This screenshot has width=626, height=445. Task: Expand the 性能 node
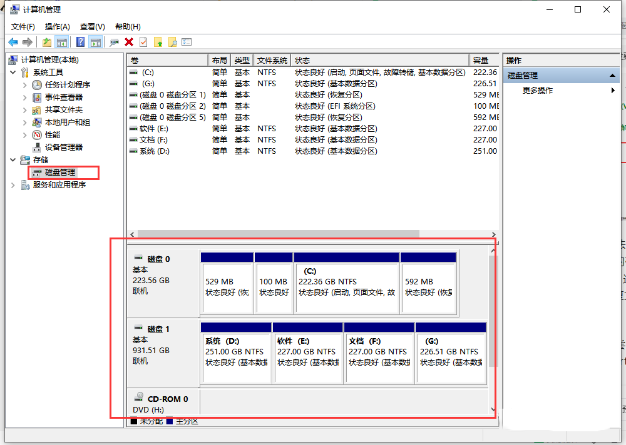coord(25,135)
